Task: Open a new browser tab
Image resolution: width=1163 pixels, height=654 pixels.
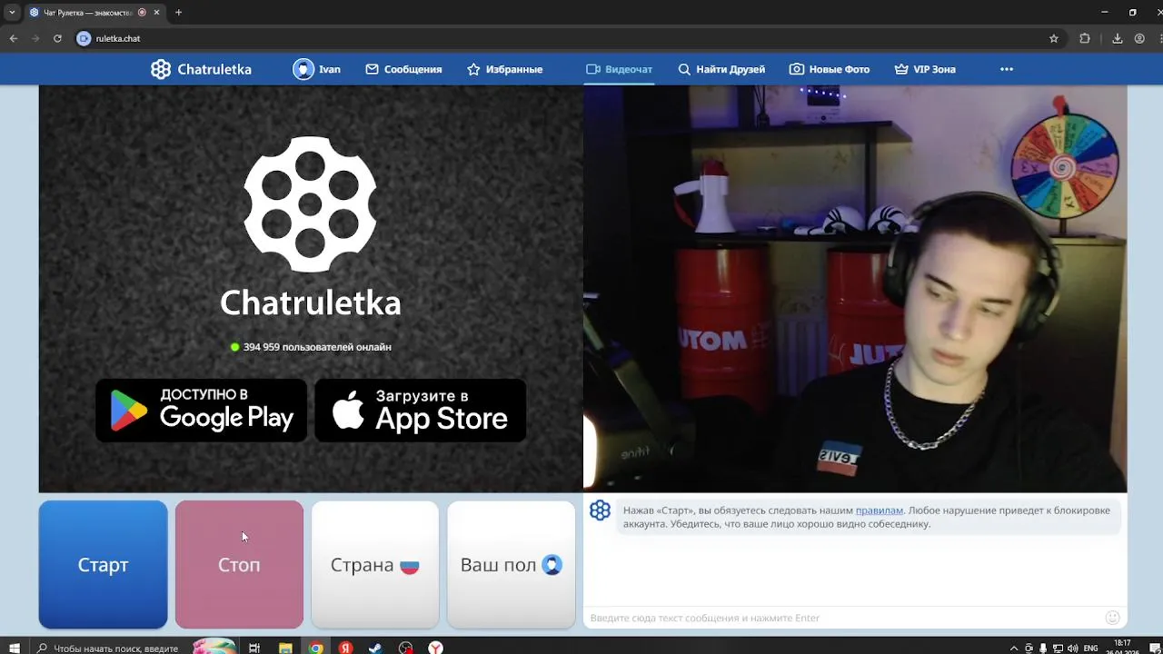Action: [x=178, y=13]
